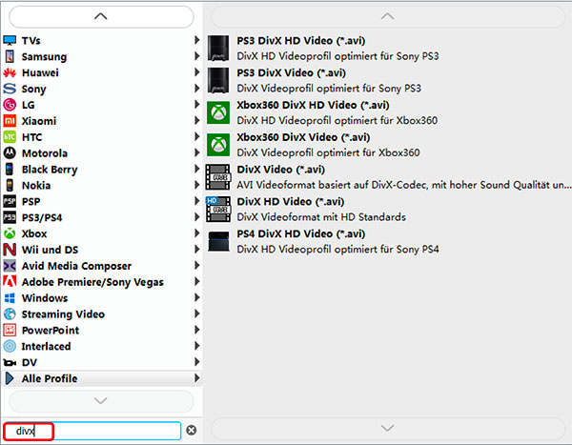Expand the HTC submenu arrow
Screen dimensions: 572x445
click(196, 137)
